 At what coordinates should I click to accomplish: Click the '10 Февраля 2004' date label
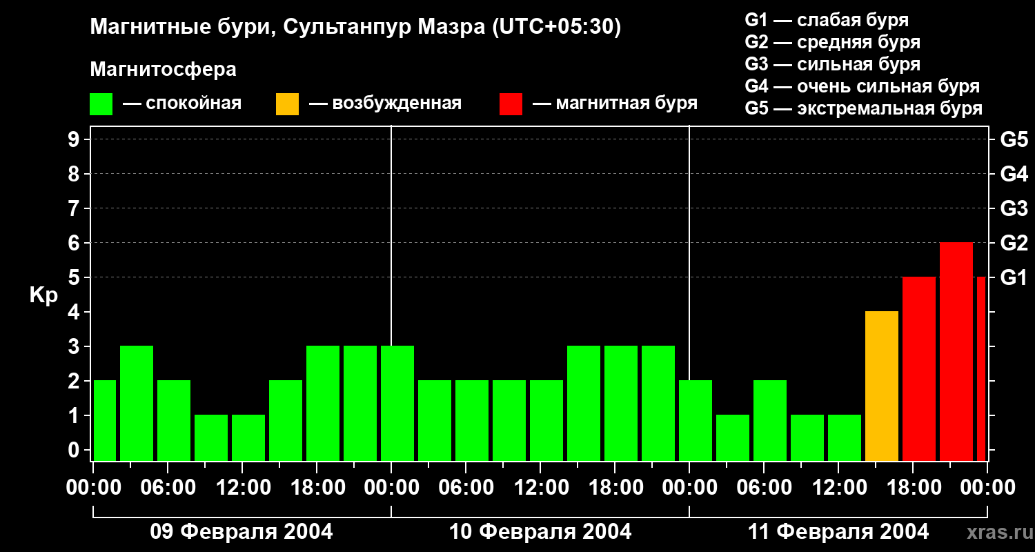tap(540, 531)
